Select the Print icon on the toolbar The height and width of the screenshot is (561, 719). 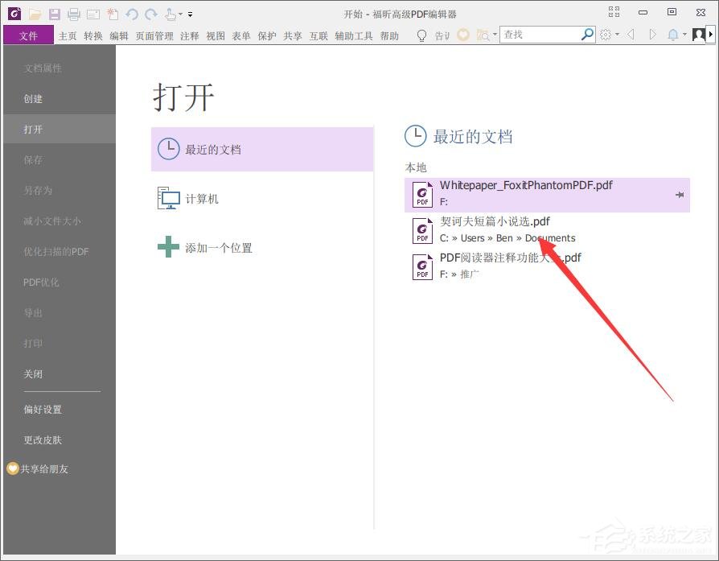tap(72, 13)
